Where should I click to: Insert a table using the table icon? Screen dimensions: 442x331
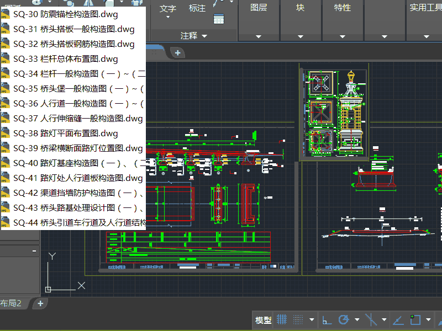pos(219,18)
